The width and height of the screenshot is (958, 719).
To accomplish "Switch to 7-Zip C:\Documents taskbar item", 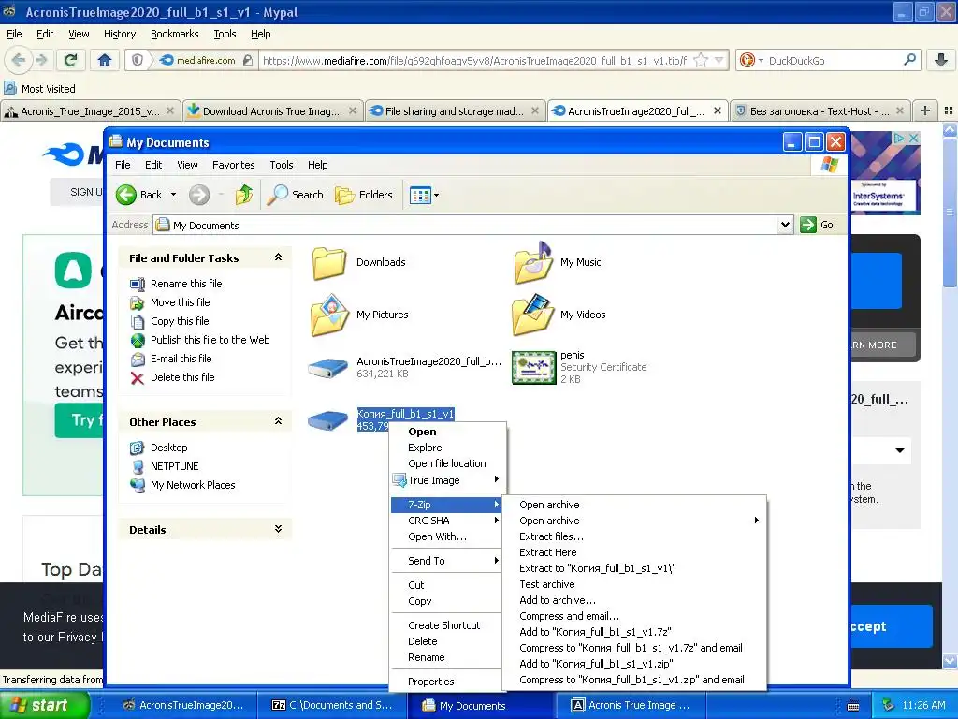I will click(x=333, y=705).
